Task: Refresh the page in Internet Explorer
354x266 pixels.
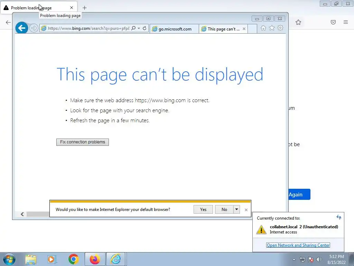Action: point(145,28)
